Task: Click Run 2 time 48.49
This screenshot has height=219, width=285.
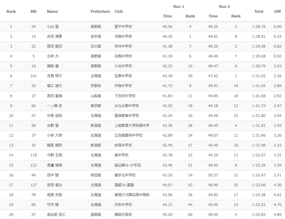Action: [213, 56]
